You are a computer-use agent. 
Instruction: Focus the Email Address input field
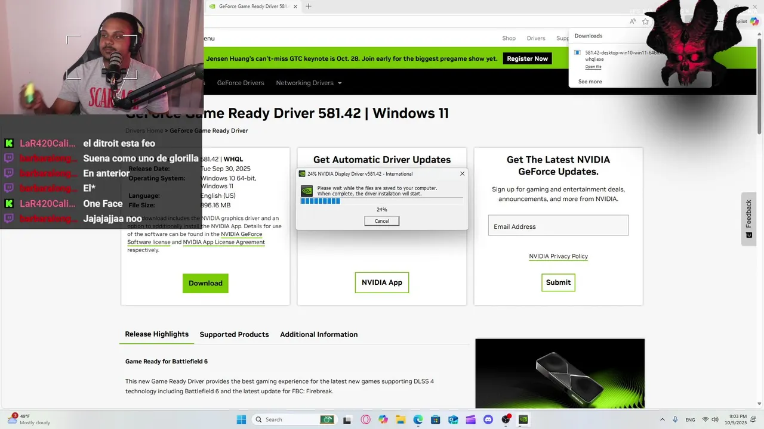coord(558,226)
